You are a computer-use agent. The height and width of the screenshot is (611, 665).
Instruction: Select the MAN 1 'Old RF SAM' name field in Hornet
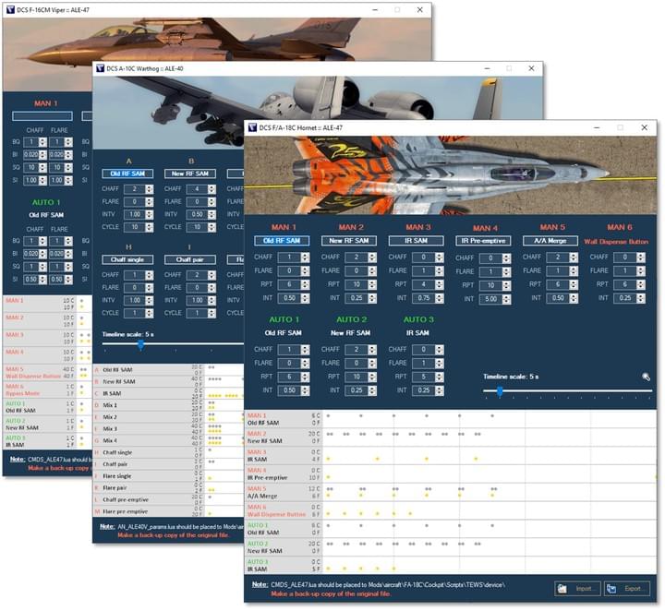(x=282, y=241)
